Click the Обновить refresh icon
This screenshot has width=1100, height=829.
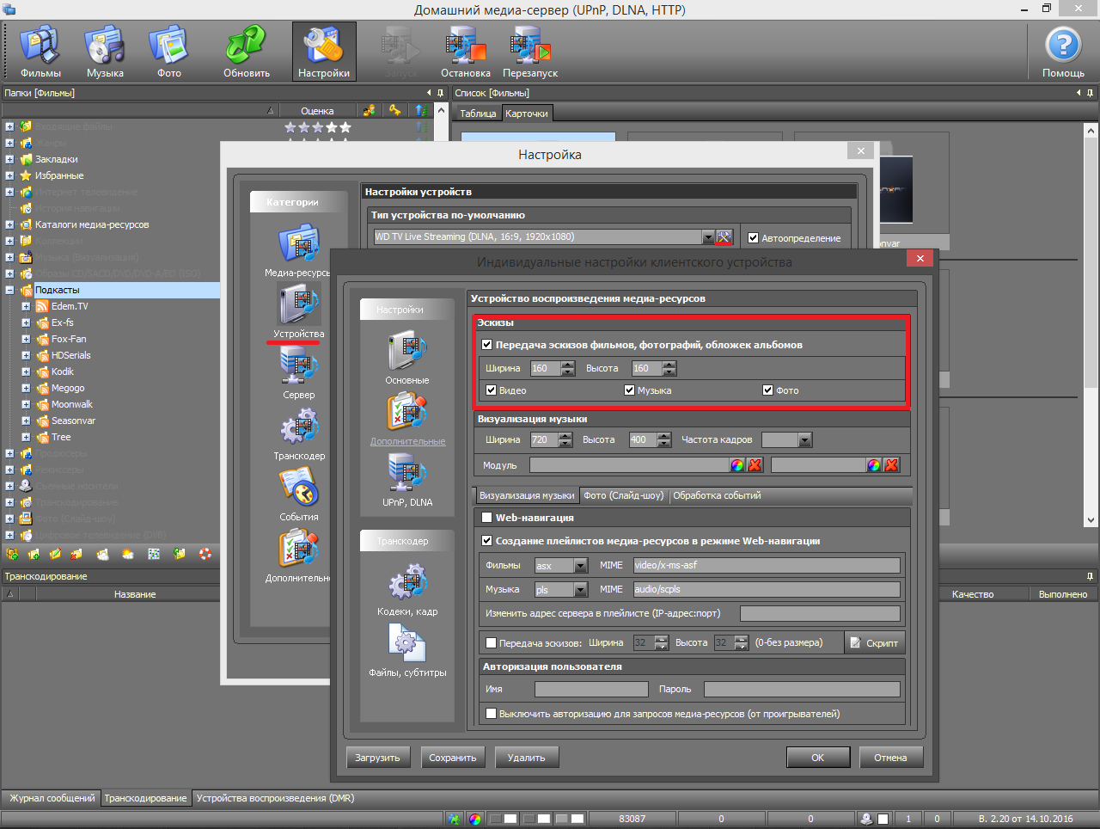coord(247,52)
